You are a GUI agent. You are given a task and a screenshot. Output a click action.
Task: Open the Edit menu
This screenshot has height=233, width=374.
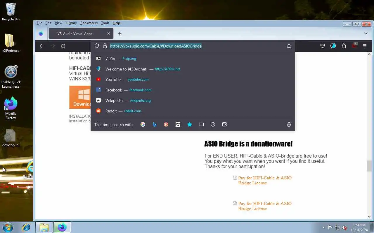point(49,23)
